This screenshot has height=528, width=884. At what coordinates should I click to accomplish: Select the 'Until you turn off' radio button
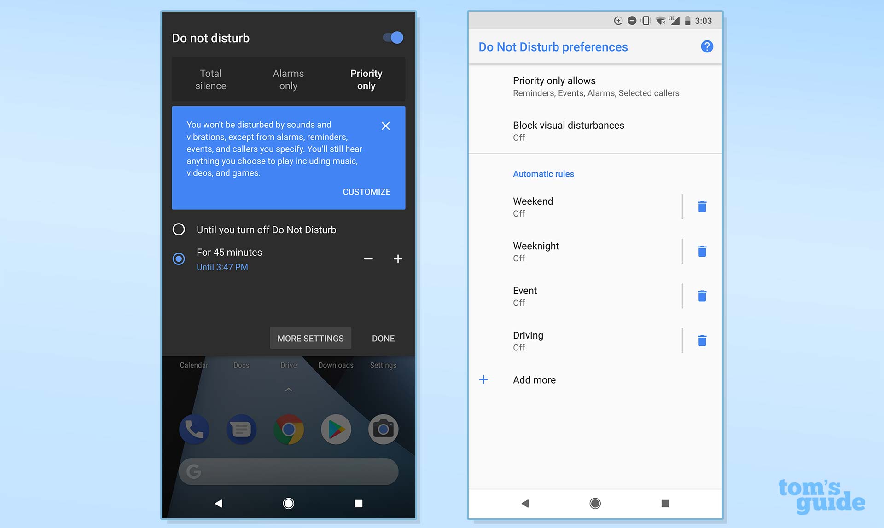click(179, 230)
